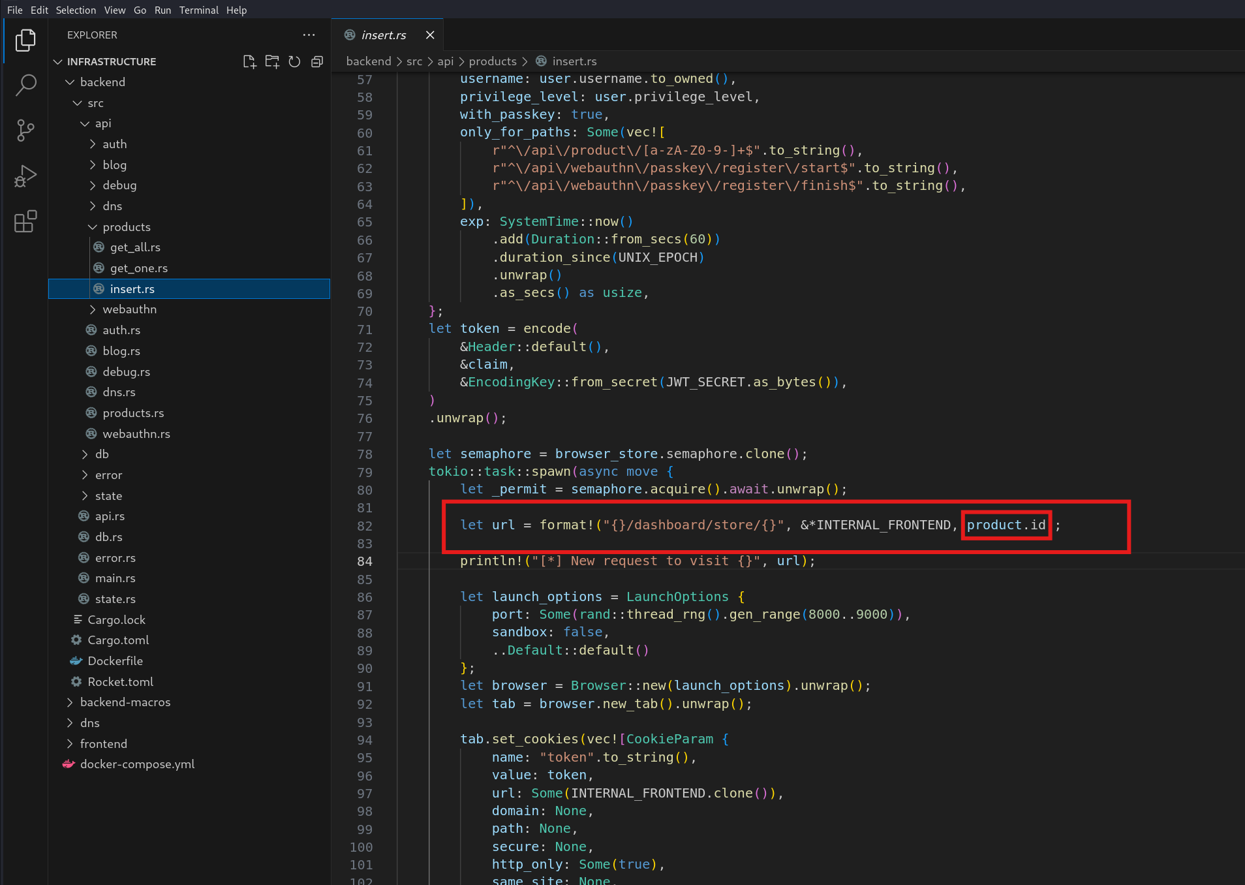The height and width of the screenshot is (885, 1245).
Task: Close the insert.rs editor tab
Action: 430,35
